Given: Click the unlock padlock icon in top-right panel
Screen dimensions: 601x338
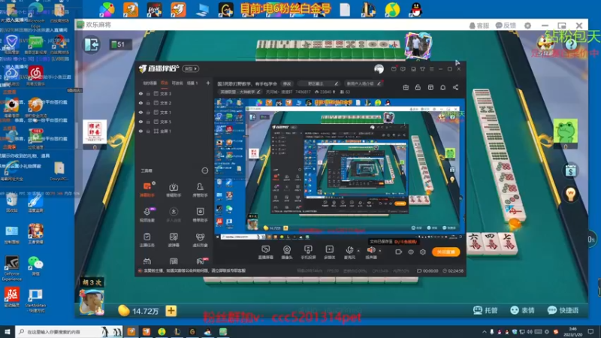Looking at the screenshot, I should tap(418, 88).
